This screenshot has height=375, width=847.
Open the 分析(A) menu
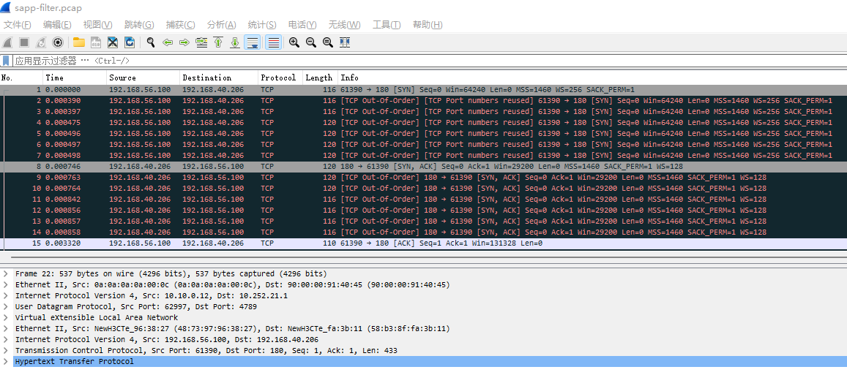click(221, 25)
